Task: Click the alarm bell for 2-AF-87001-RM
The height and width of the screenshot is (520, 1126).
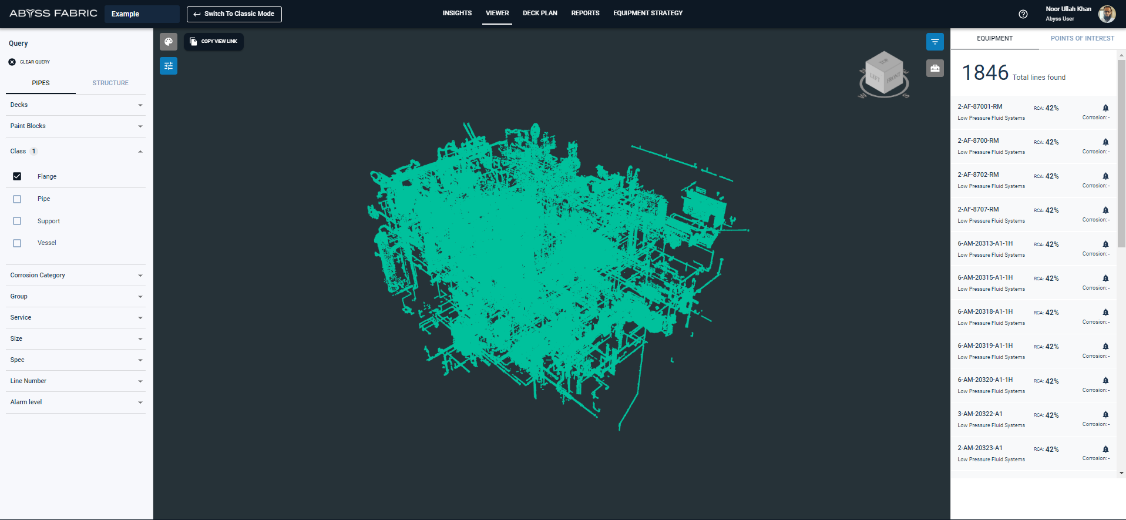Action: [1105, 108]
